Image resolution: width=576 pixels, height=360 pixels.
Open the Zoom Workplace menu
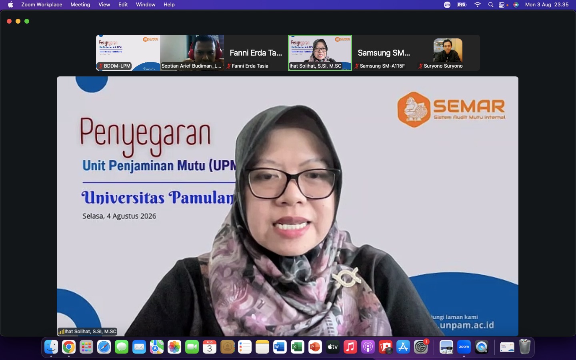pos(42,5)
